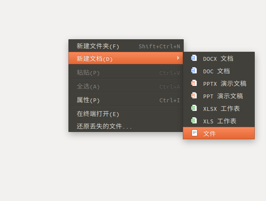The height and width of the screenshot is (201, 266).
Task: Select the highlighted 文件 submenu label
Action: click(210, 133)
